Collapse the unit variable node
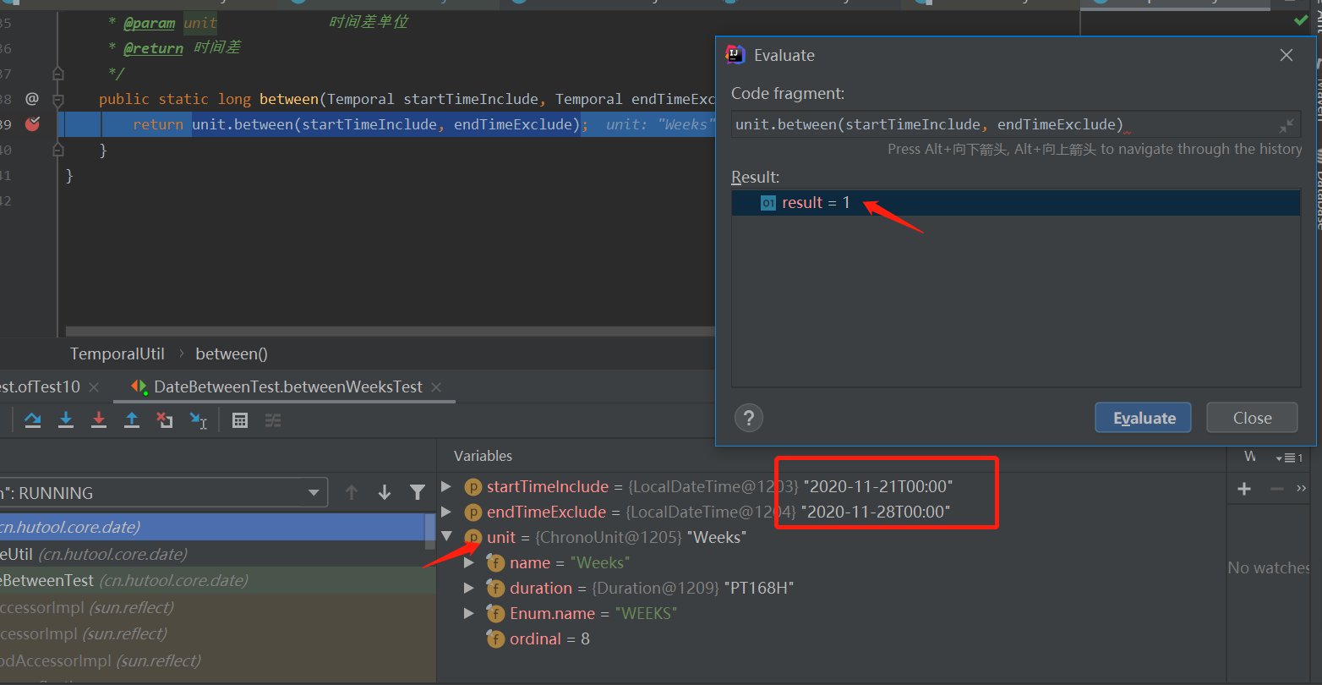1322x685 pixels. [446, 537]
